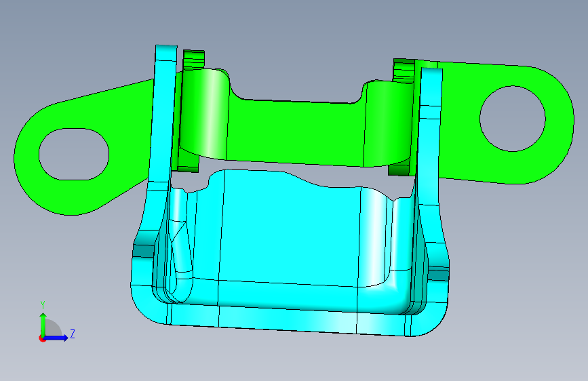
Task: Select the round hole in the right green lug
Action: [513, 119]
